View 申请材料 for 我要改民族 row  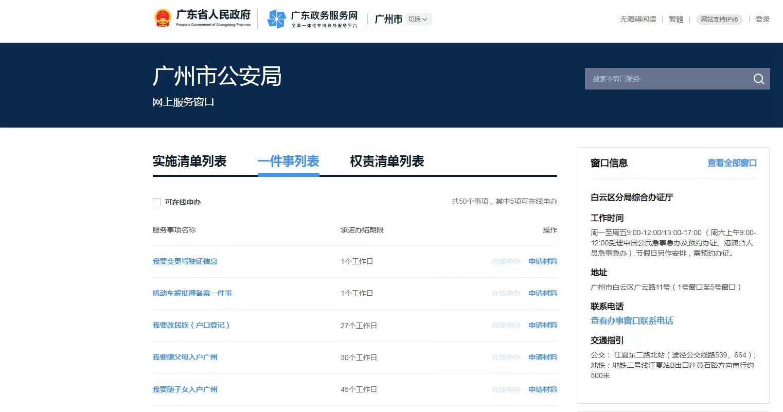coord(543,325)
